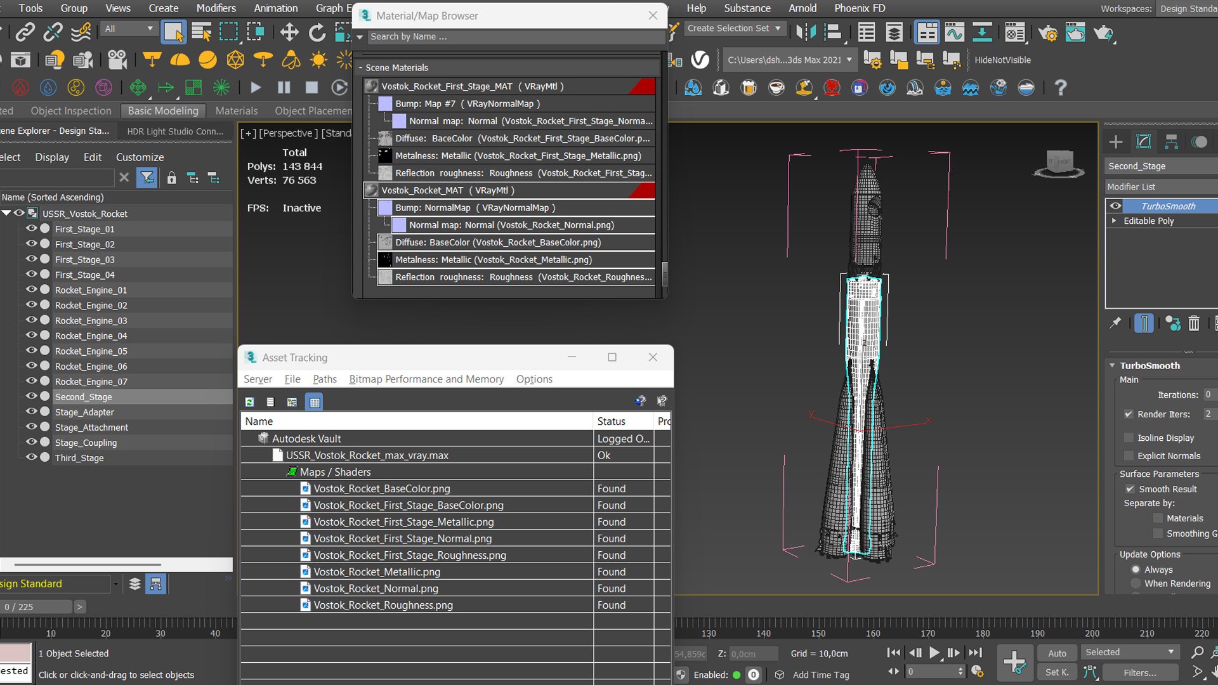Remove modifier with trash can icon
This screenshot has width=1218, height=685.
pos(1194,323)
